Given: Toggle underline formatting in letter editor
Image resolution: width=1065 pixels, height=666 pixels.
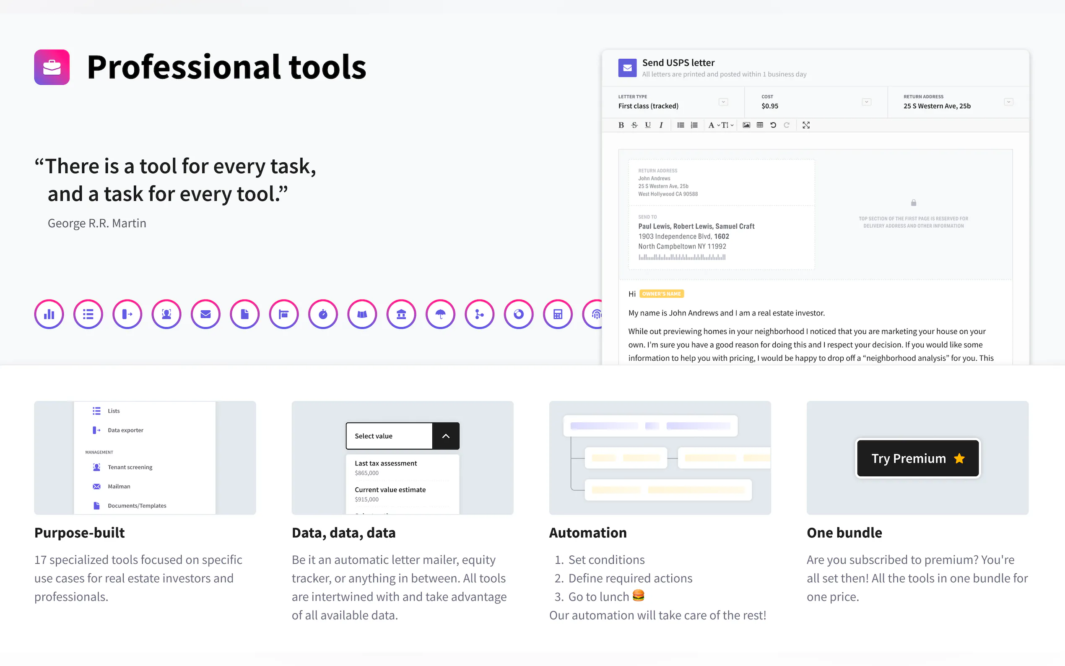Looking at the screenshot, I should click(x=648, y=125).
